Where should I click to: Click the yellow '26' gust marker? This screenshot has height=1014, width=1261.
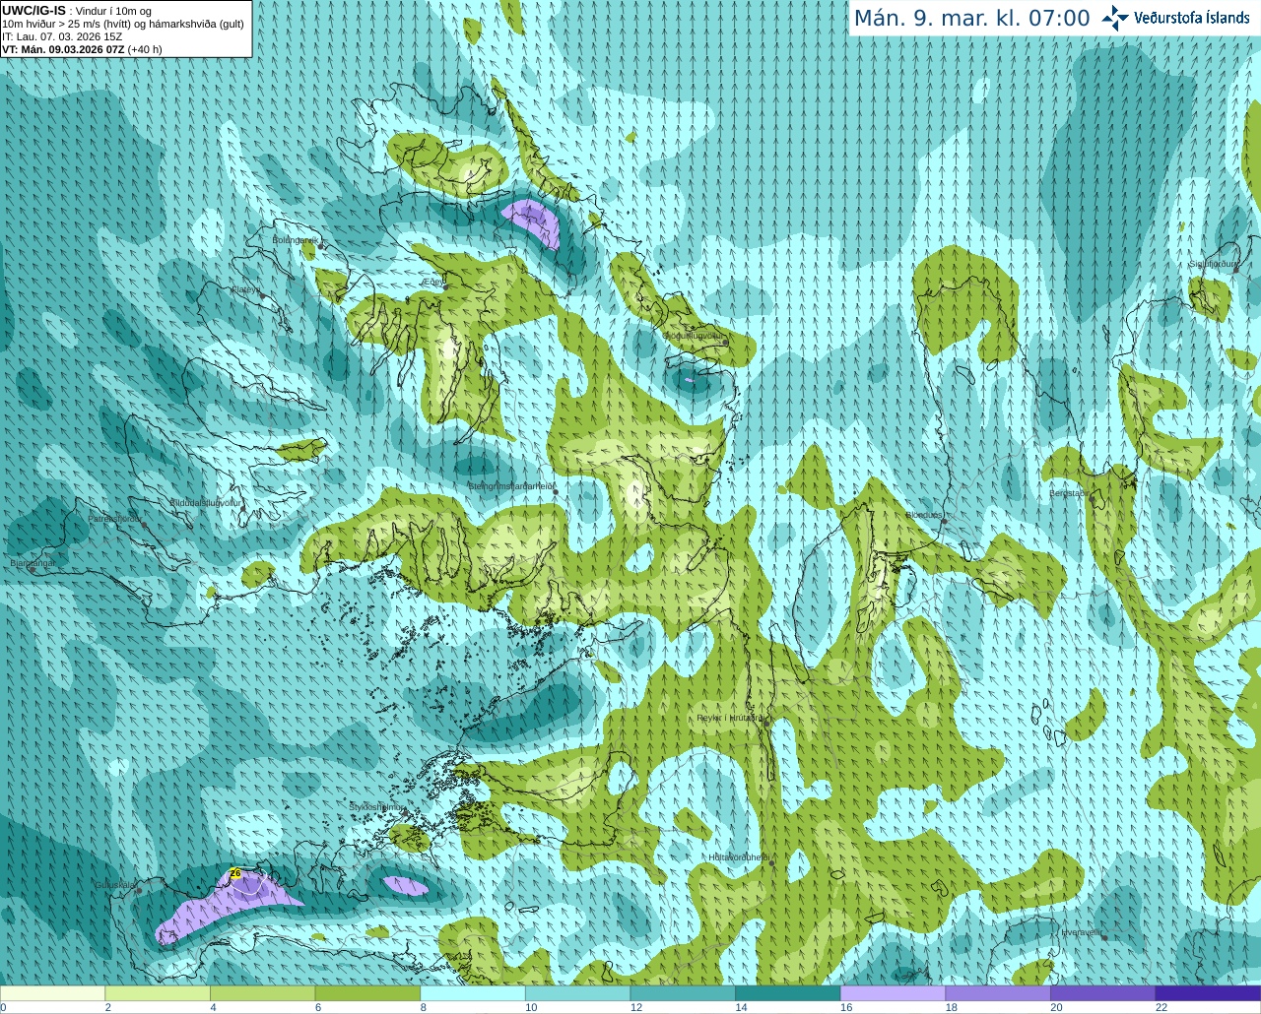tap(234, 872)
